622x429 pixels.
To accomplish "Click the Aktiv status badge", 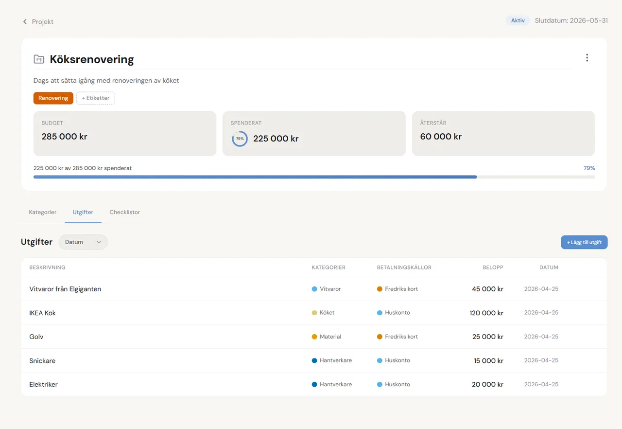I will (518, 21).
